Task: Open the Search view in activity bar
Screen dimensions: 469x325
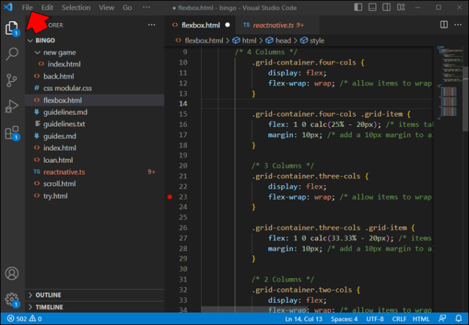Action: pyautogui.click(x=12, y=54)
